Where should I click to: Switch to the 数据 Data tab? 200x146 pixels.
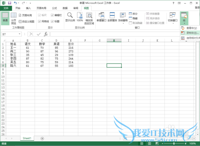click(x=65, y=8)
